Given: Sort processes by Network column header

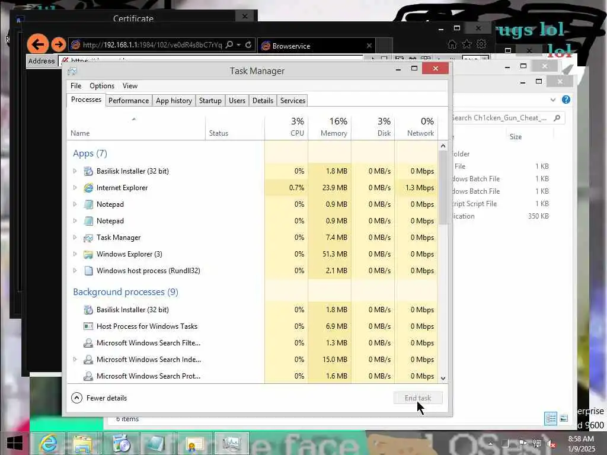Looking at the screenshot, I should [x=417, y=127].
